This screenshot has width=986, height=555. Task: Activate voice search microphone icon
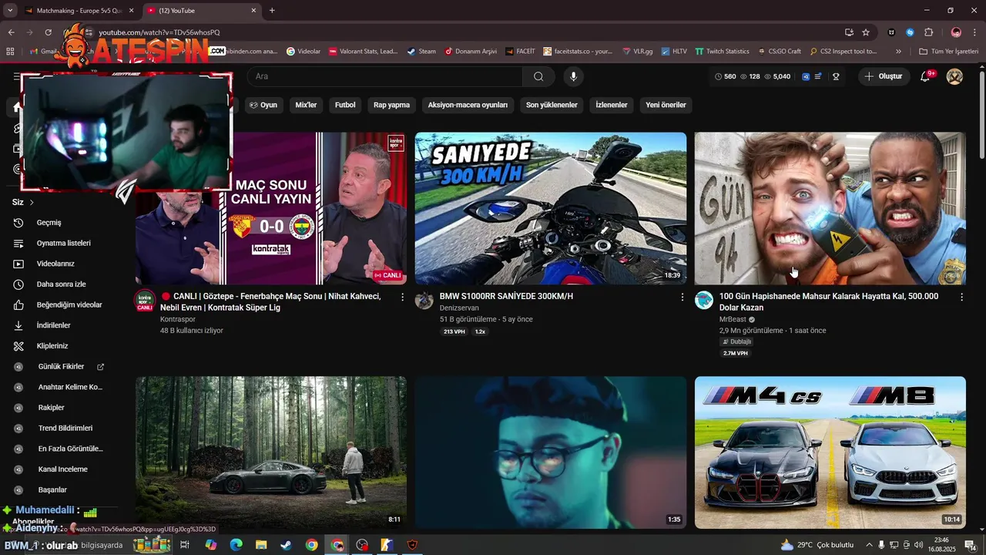click(x=572, y=76)
